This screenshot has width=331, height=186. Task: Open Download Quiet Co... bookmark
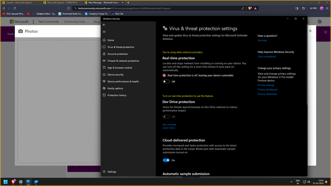70,14
